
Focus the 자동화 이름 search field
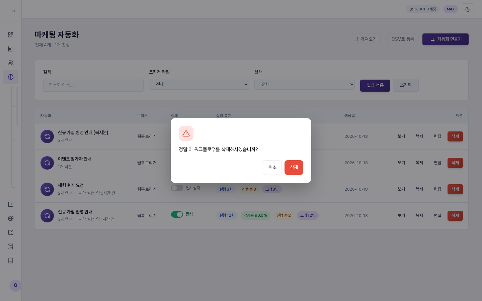93,85
